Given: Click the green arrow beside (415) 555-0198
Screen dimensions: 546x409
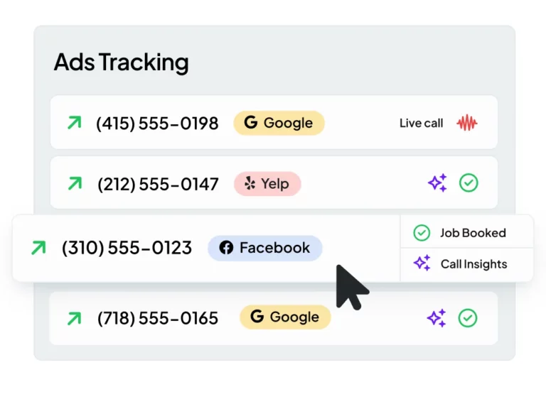Looking at the screenshot, I should tap(74, 123).
